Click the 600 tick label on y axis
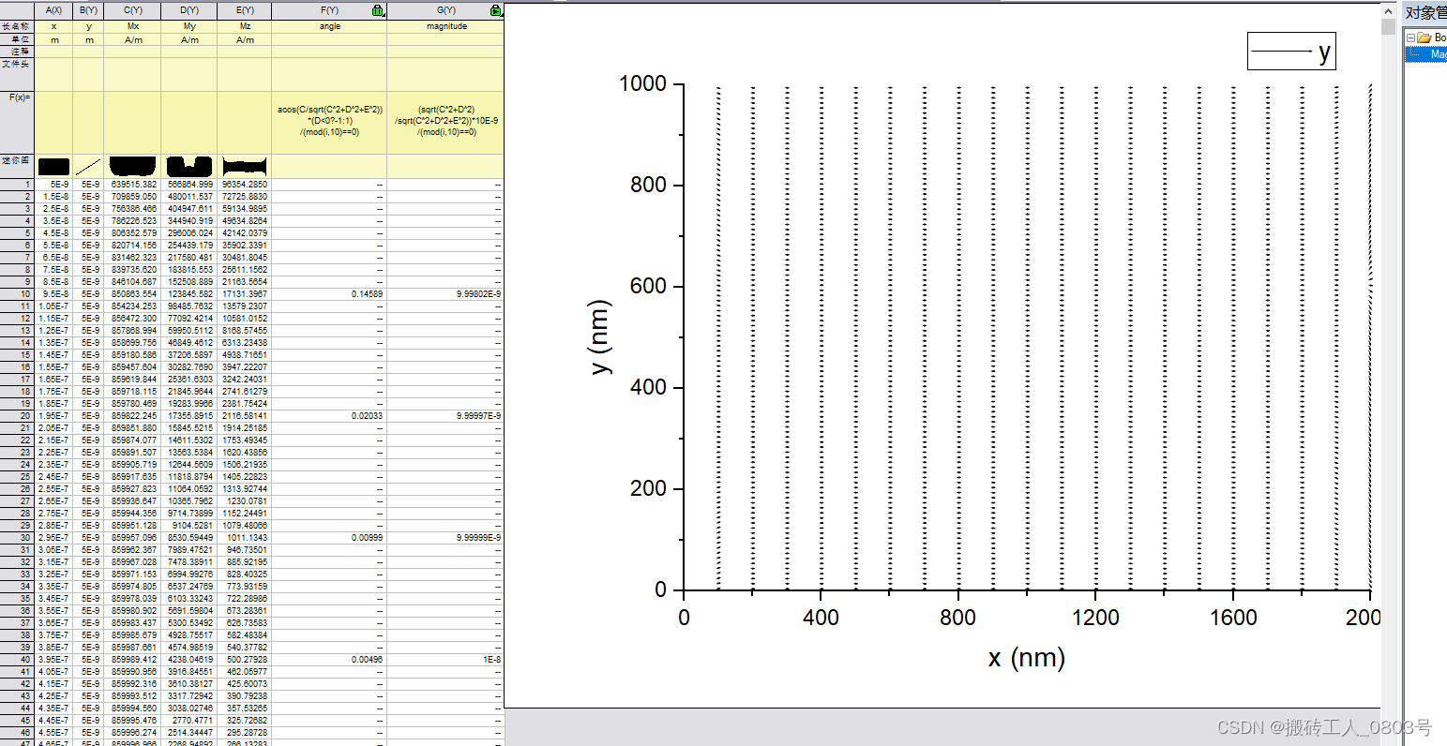Viewport: 1447px width, 746px height. pyautogui.click(x=650, y=287)
